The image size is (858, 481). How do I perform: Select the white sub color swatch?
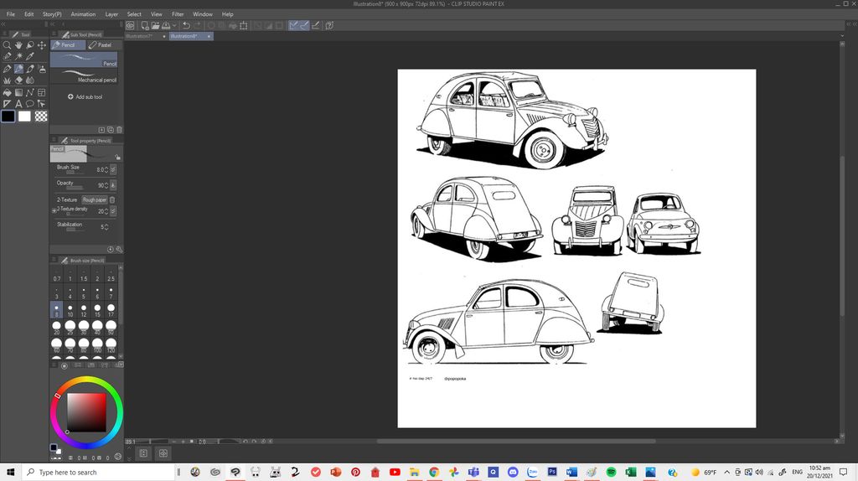pyautogui.click(x=24, y=116)
